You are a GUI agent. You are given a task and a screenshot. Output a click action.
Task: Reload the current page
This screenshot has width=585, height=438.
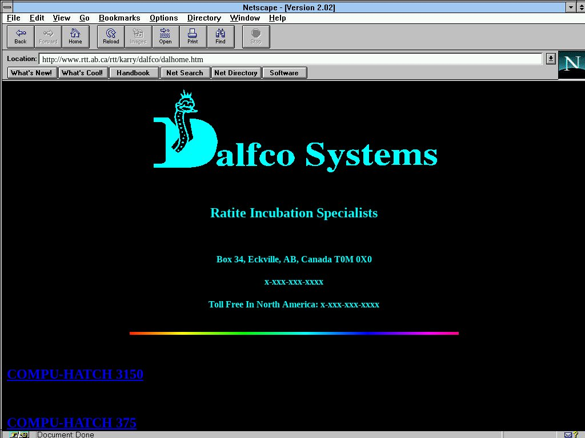(111, 36)
